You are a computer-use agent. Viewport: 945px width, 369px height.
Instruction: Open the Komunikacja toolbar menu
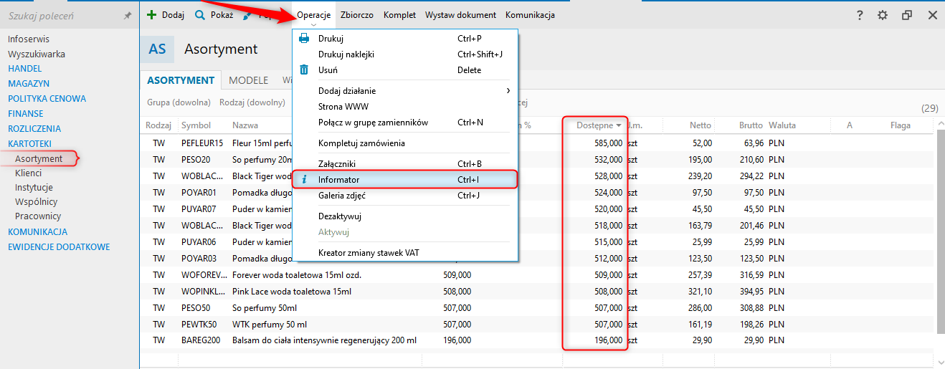point(530,15)
